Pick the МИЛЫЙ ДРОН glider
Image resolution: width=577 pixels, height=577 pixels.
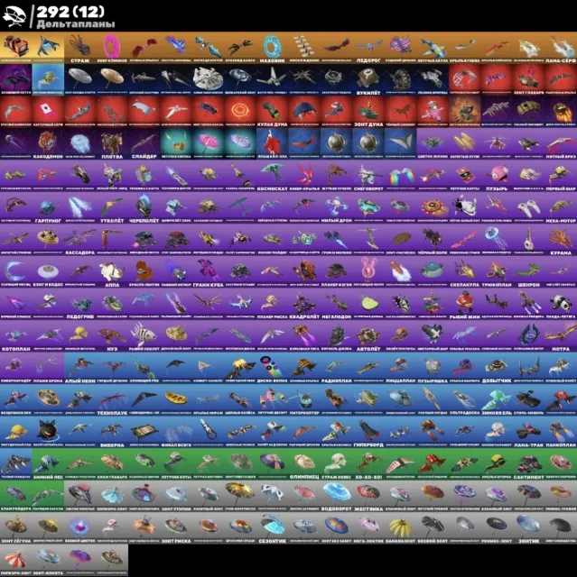pos(337,208)
